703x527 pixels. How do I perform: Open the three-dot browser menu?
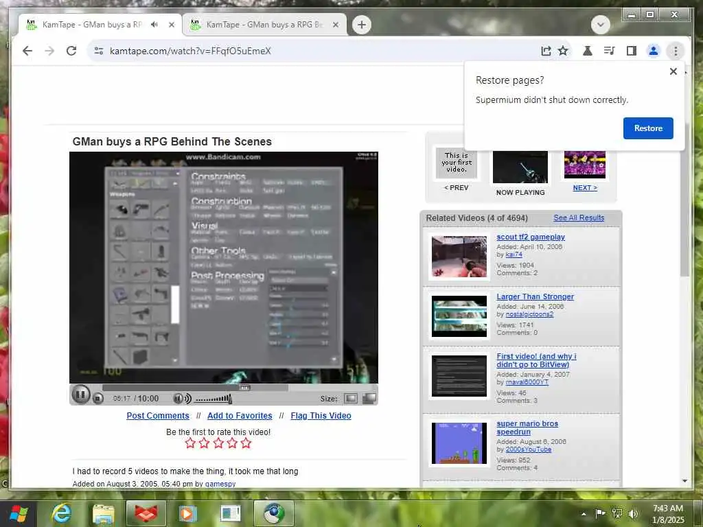pyautogui.click(x=676, y=51)
